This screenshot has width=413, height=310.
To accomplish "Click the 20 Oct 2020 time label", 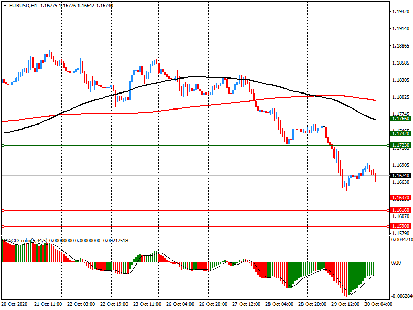I will [14, 304].
